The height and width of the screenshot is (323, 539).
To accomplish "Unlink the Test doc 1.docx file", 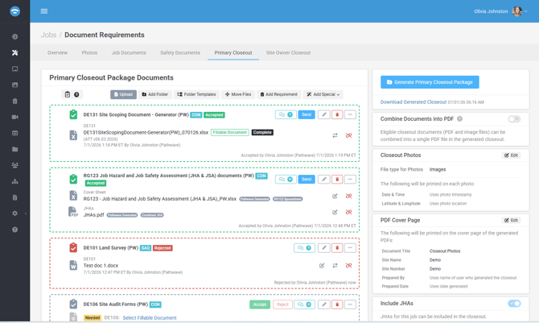I will pyautogui.click(x=348, y=266).
